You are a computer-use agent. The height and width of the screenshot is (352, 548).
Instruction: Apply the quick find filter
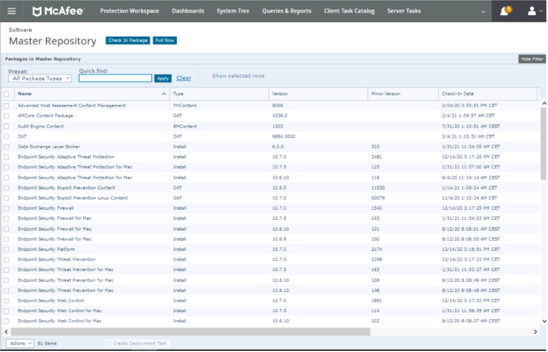(163, 78)
